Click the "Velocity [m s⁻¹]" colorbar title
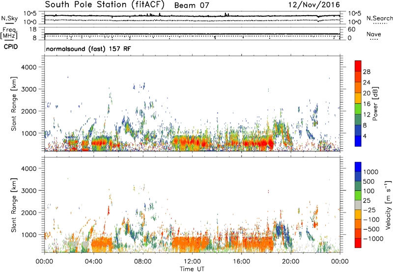This screenshot has width=393, height=272. [388, 205]
